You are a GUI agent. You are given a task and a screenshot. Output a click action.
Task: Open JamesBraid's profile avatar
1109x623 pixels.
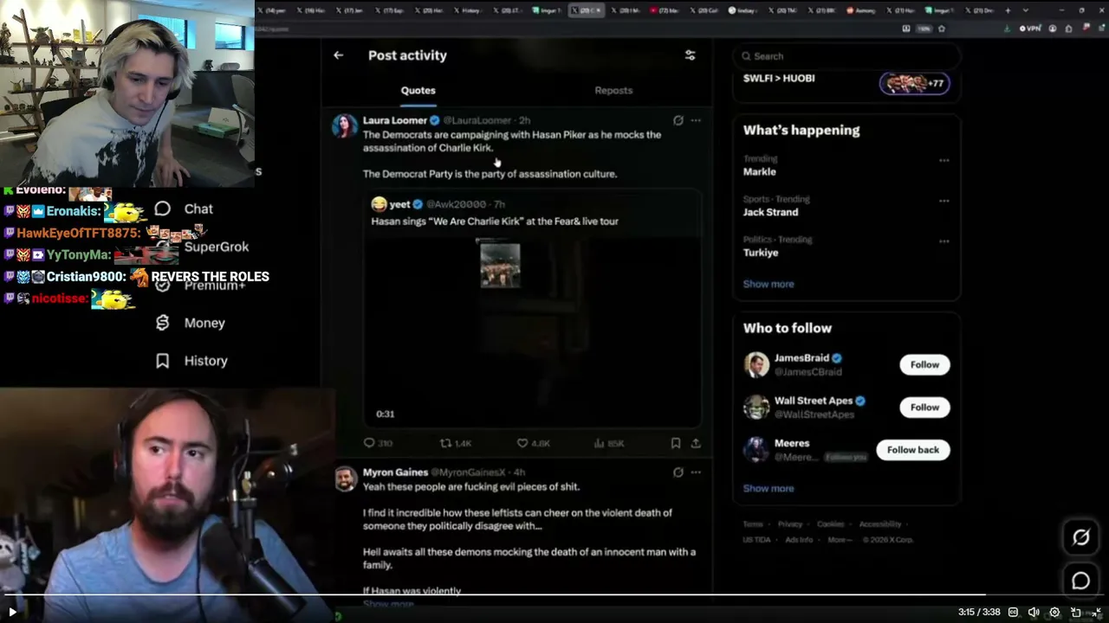tap(756, 364)
